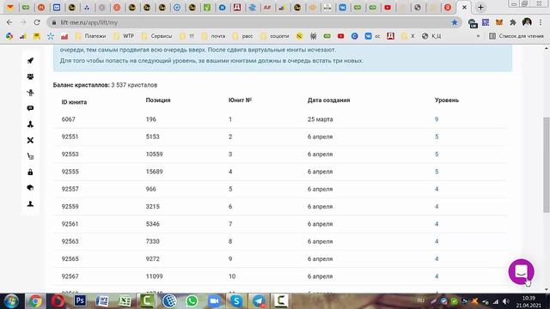550x309 pixels.
Task: Open Telegram from the taskbar
Action: pyautogui.click(x=259, y=301)
